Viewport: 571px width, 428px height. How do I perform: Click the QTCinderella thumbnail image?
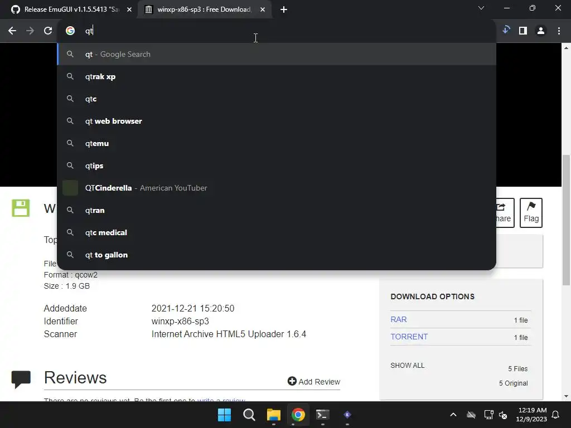(70, 188)
